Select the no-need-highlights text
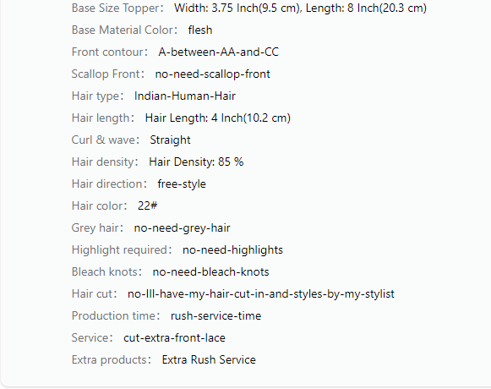The image size is (491, 389). click(232, 250)
